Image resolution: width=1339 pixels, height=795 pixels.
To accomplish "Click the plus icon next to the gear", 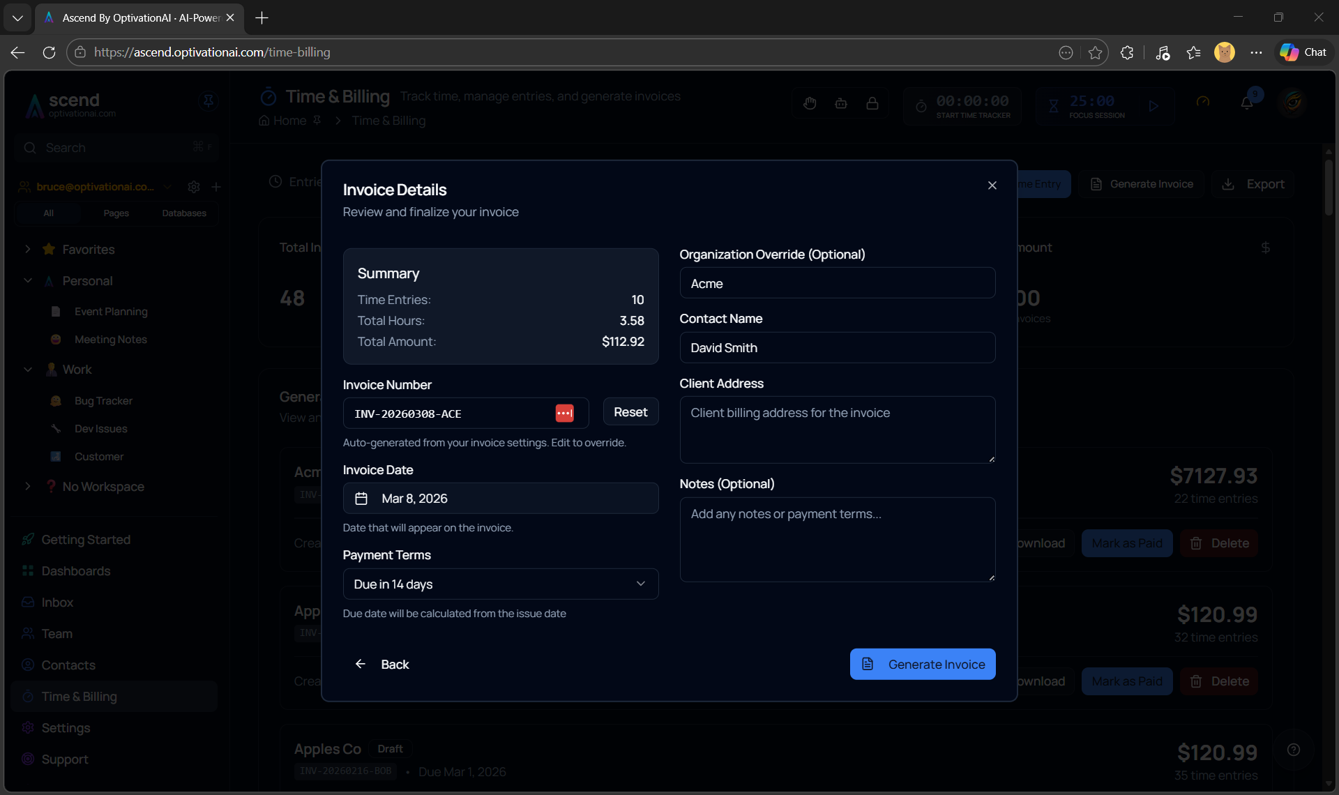I will pos(216,187).
